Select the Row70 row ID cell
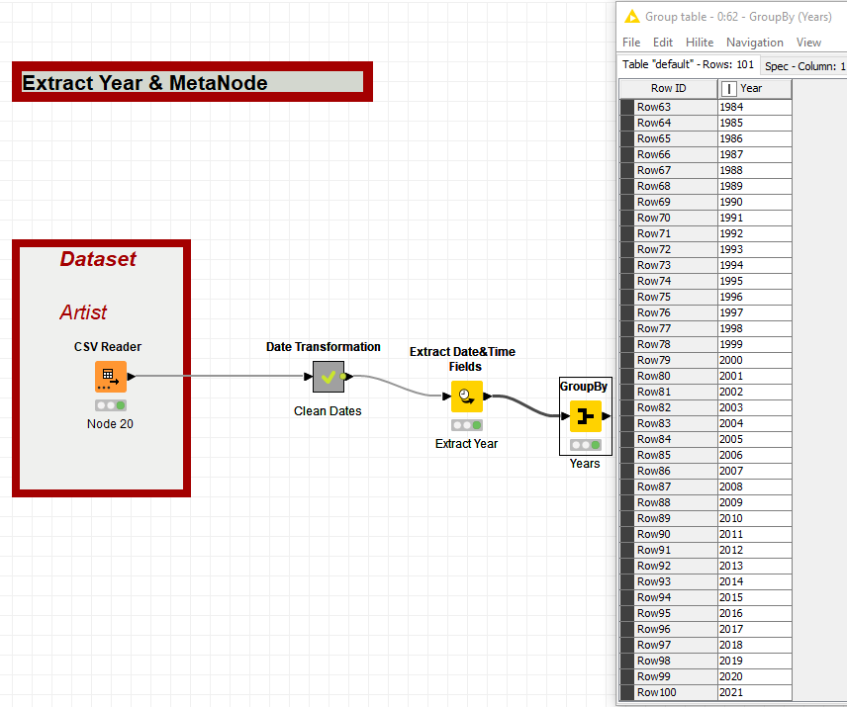This screenshot has width=847, height=707. coord(675,218)
